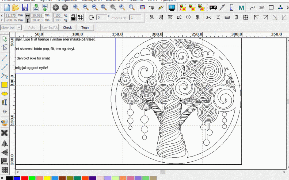Open the anchor position grid button
Screen dimensions: 289x180
[x=81, y=17]
